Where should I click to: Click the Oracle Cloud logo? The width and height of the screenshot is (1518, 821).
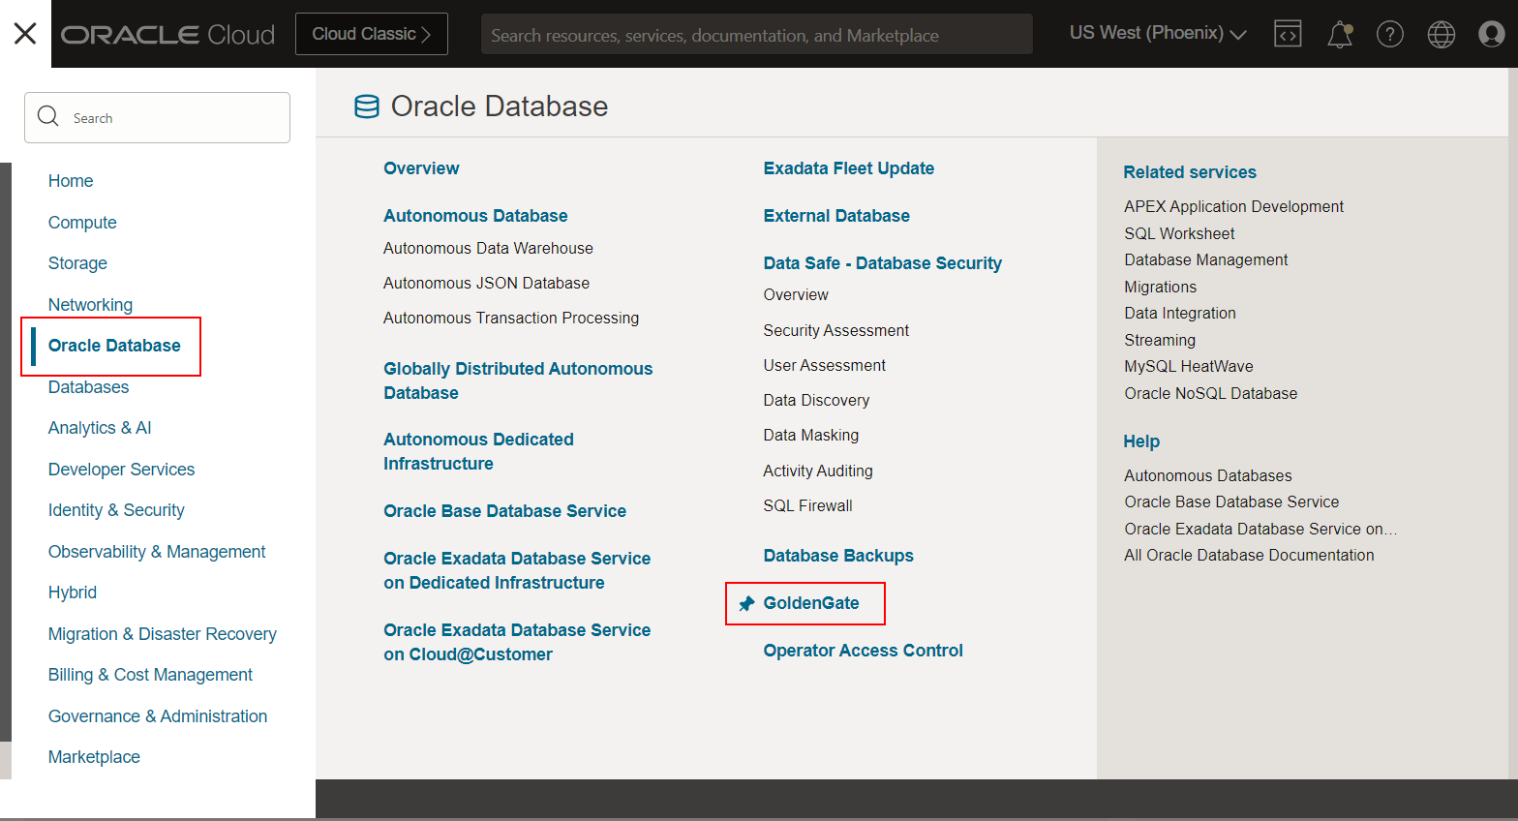167,35
